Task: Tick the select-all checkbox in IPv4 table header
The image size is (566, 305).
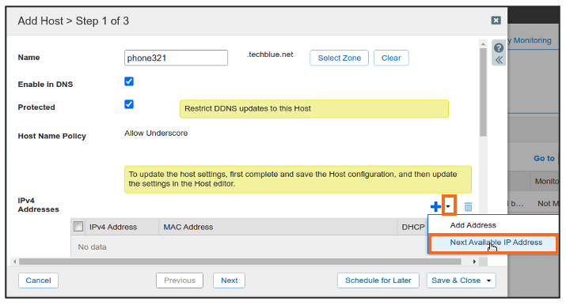Action: (78, 227)
